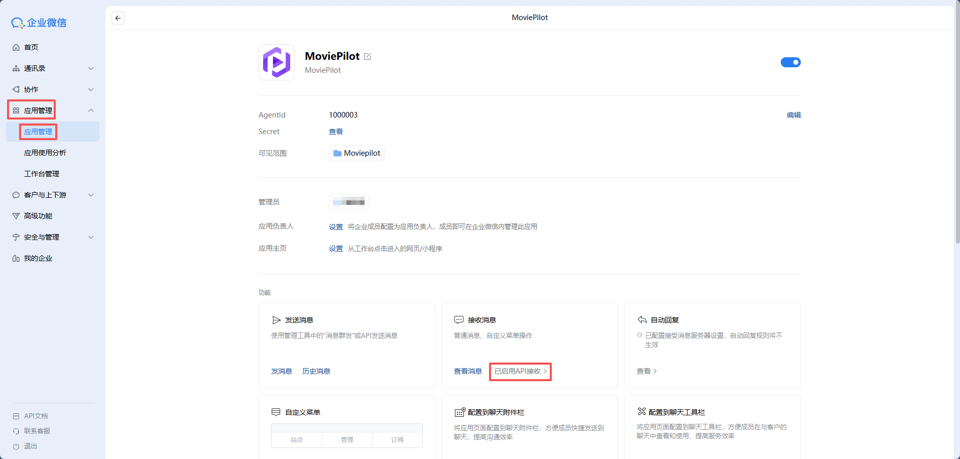Click 查看 link next to Secret
Image resolution: width=960 pixels, height=459 pixels.
(x=335, y=132)
